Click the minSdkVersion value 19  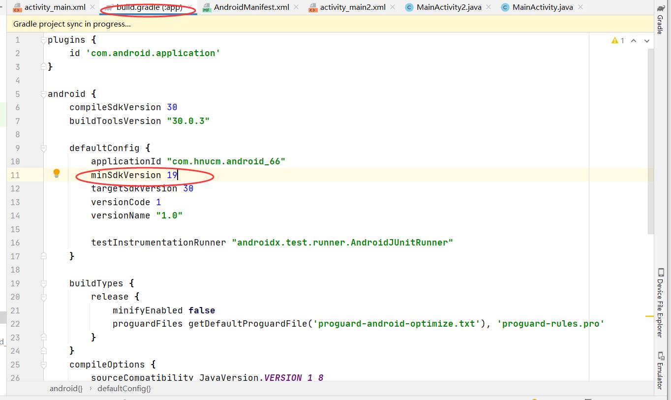tap(172, 175)
